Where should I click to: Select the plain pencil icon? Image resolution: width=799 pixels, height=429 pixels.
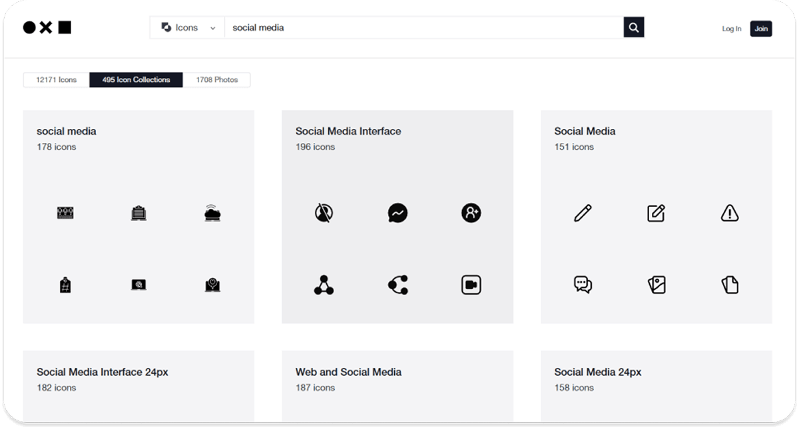click(583, 214)
